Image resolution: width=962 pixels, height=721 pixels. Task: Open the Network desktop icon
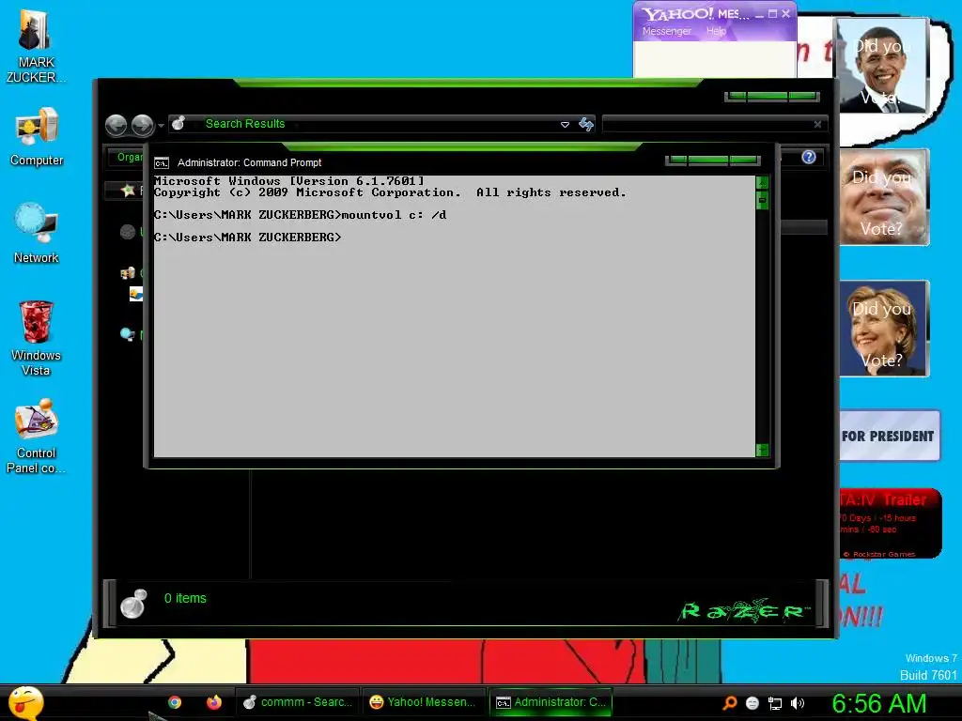[x=37, y=234]
